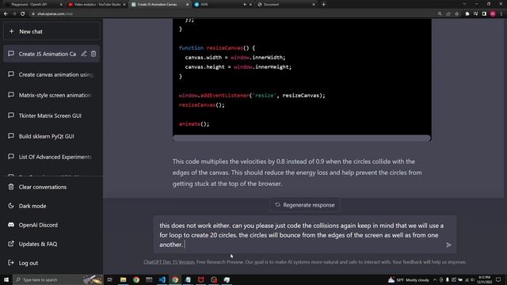Reload the current page
Screen dimensions: 507x285
coord(23,14)
